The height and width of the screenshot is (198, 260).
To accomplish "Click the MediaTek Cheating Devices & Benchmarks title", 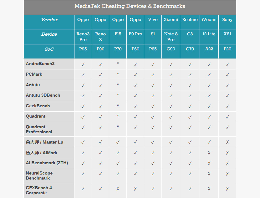I will click(x=130, y=6).
